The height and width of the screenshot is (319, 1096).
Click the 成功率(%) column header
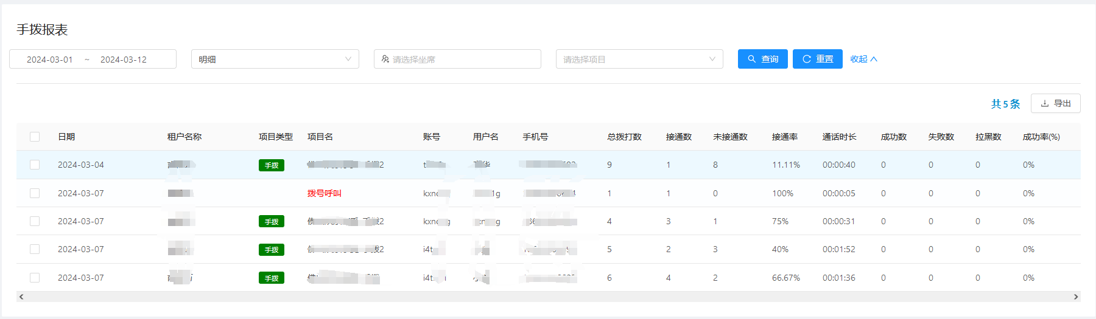[x=1041, y=137]
